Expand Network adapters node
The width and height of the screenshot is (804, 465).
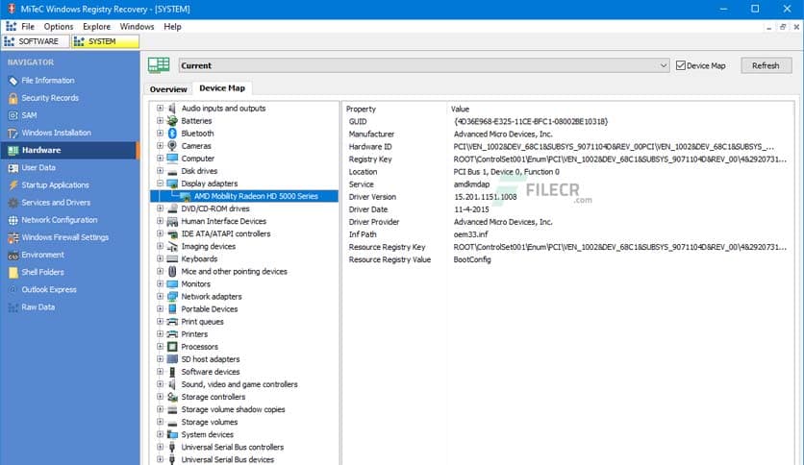(x=160, y=297)
